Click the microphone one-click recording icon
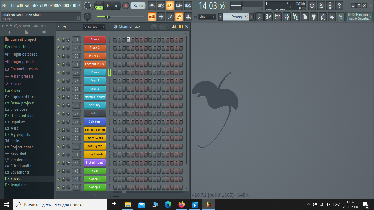Screen dimensions: 374x210 330,5
